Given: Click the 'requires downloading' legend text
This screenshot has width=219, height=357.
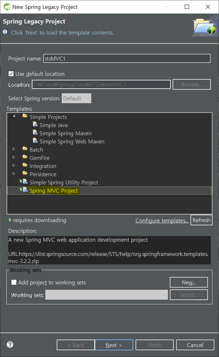Looking at the screenshot, I should pos(40,220).
